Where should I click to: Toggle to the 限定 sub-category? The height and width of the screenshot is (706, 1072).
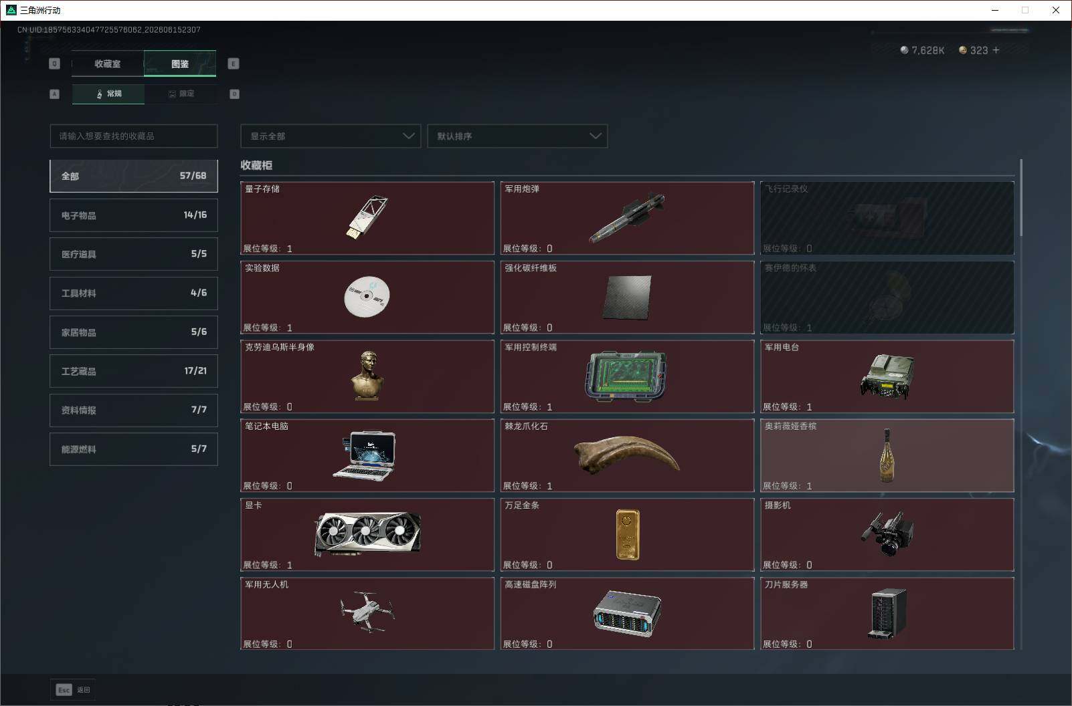(181, 94)
